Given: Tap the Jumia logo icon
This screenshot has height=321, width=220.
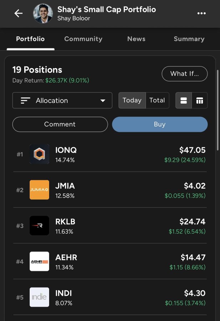Looking at the screenshot, I should tap(39, 190).
